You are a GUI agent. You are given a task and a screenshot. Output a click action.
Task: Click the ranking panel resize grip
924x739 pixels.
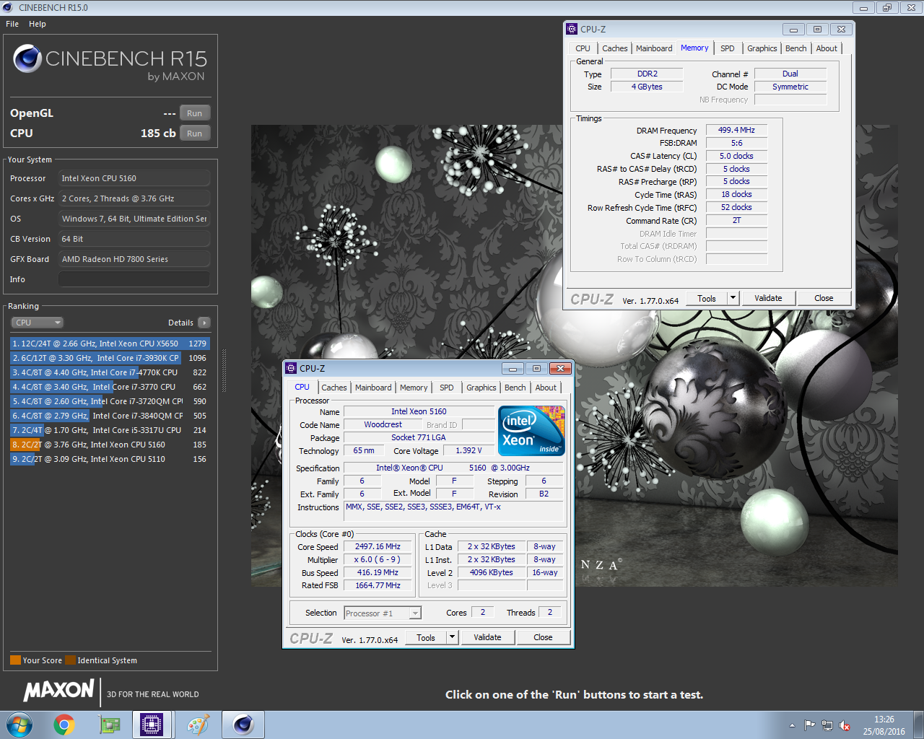[224, 369]
